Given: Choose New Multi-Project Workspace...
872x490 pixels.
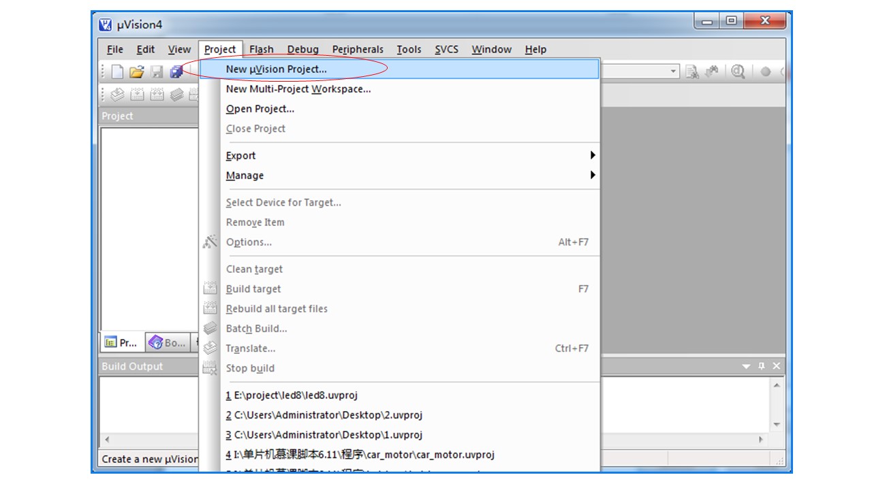Looking at the screenshot, I should point(400,88).
